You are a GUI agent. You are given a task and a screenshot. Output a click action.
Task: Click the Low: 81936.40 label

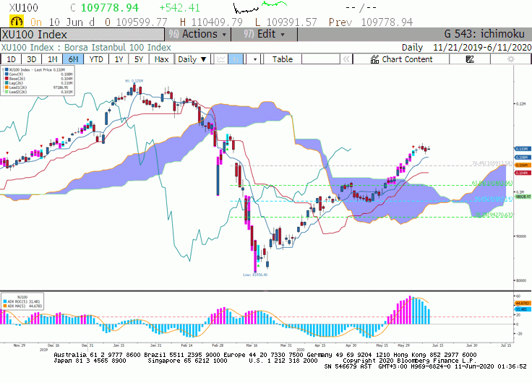(255, 275)
